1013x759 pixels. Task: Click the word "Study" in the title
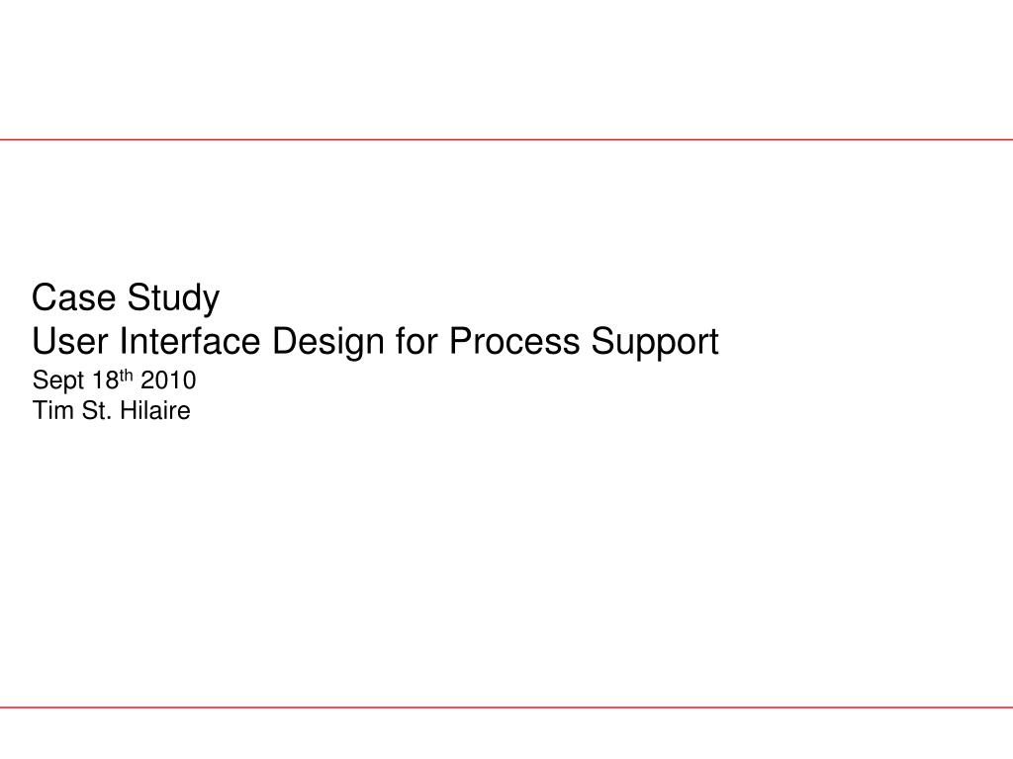tap(173, 300)
